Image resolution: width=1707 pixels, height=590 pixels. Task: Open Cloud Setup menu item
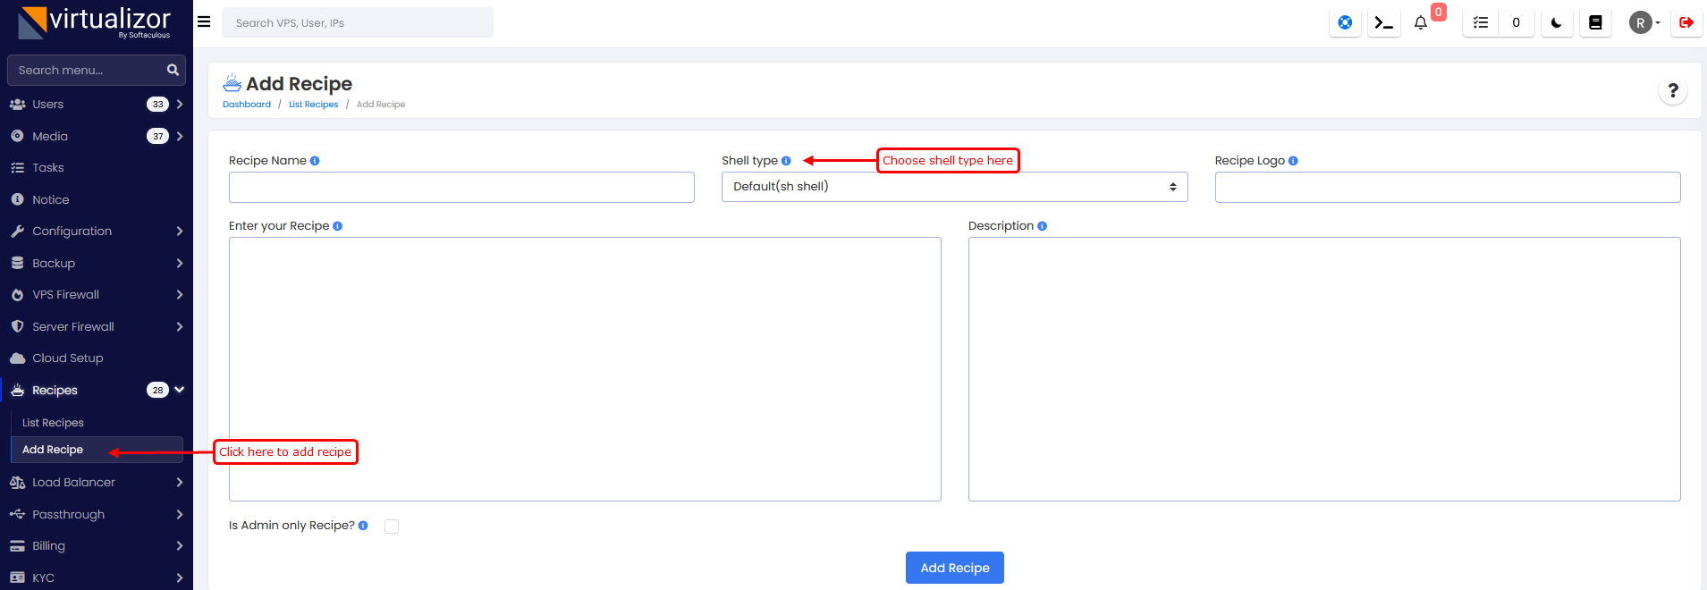click(68, 358)
